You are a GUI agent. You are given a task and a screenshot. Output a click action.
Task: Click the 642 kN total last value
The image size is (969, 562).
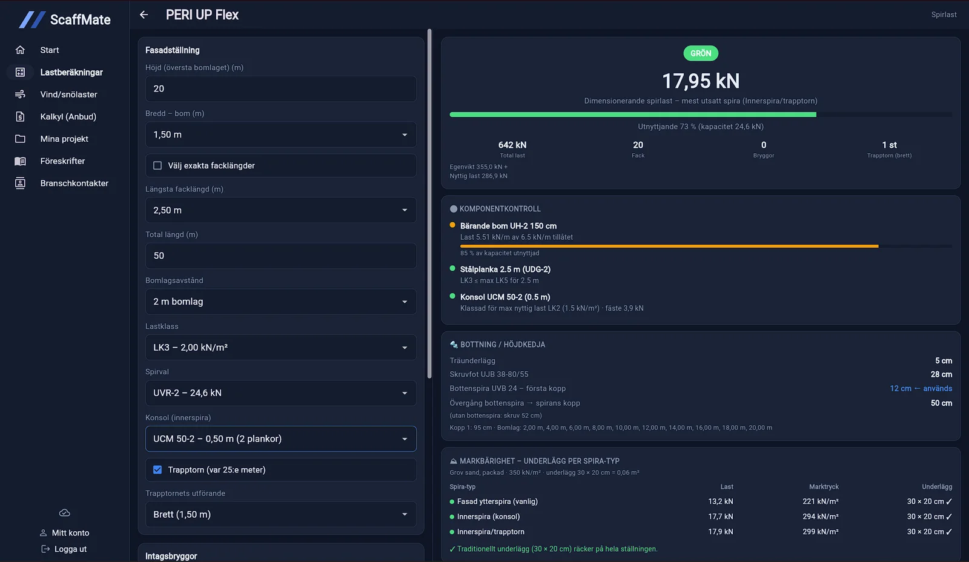512,145
